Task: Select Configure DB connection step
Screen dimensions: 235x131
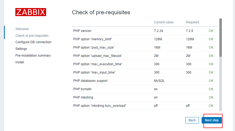Action: pos(33,42)
